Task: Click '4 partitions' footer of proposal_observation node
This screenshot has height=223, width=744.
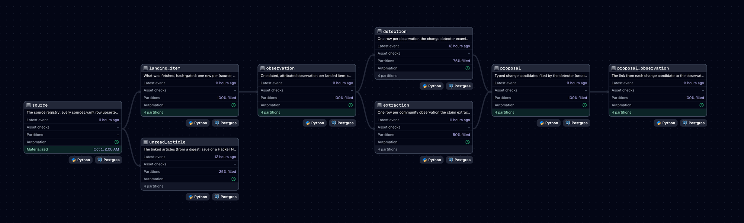Action: 658,113
